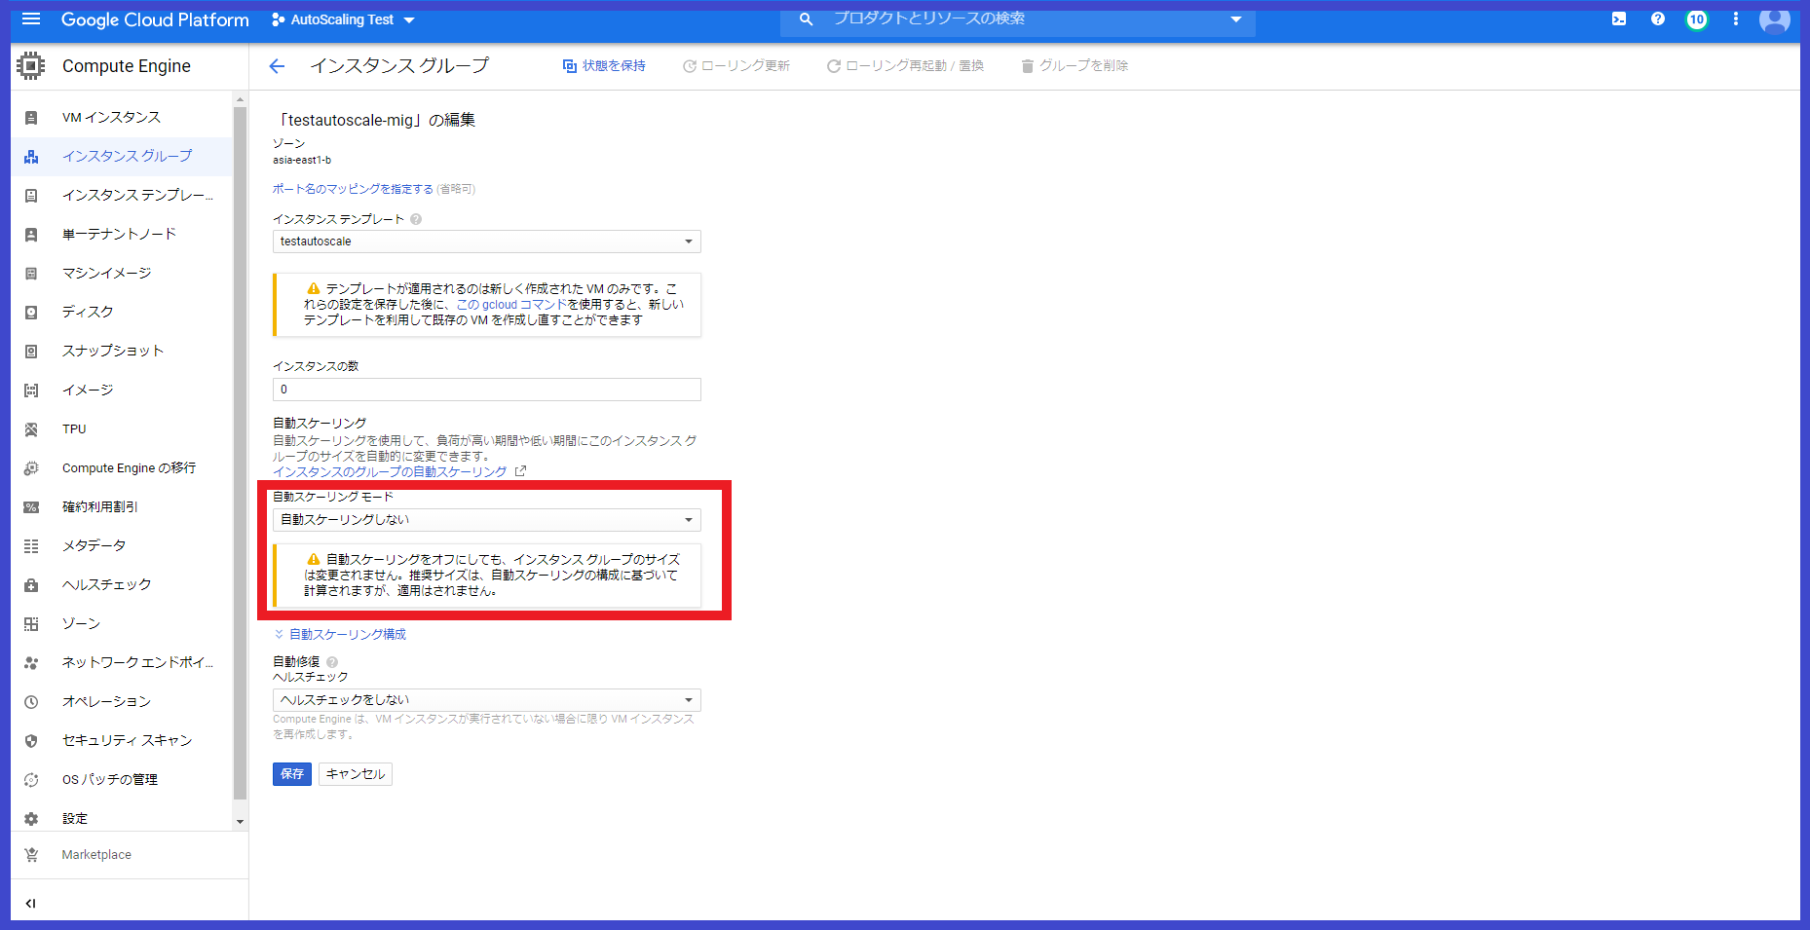This screenshot has height=930, width=1810.
Task: Click the Compute Engine の移行 icon
Action: [x=31, y=468]
